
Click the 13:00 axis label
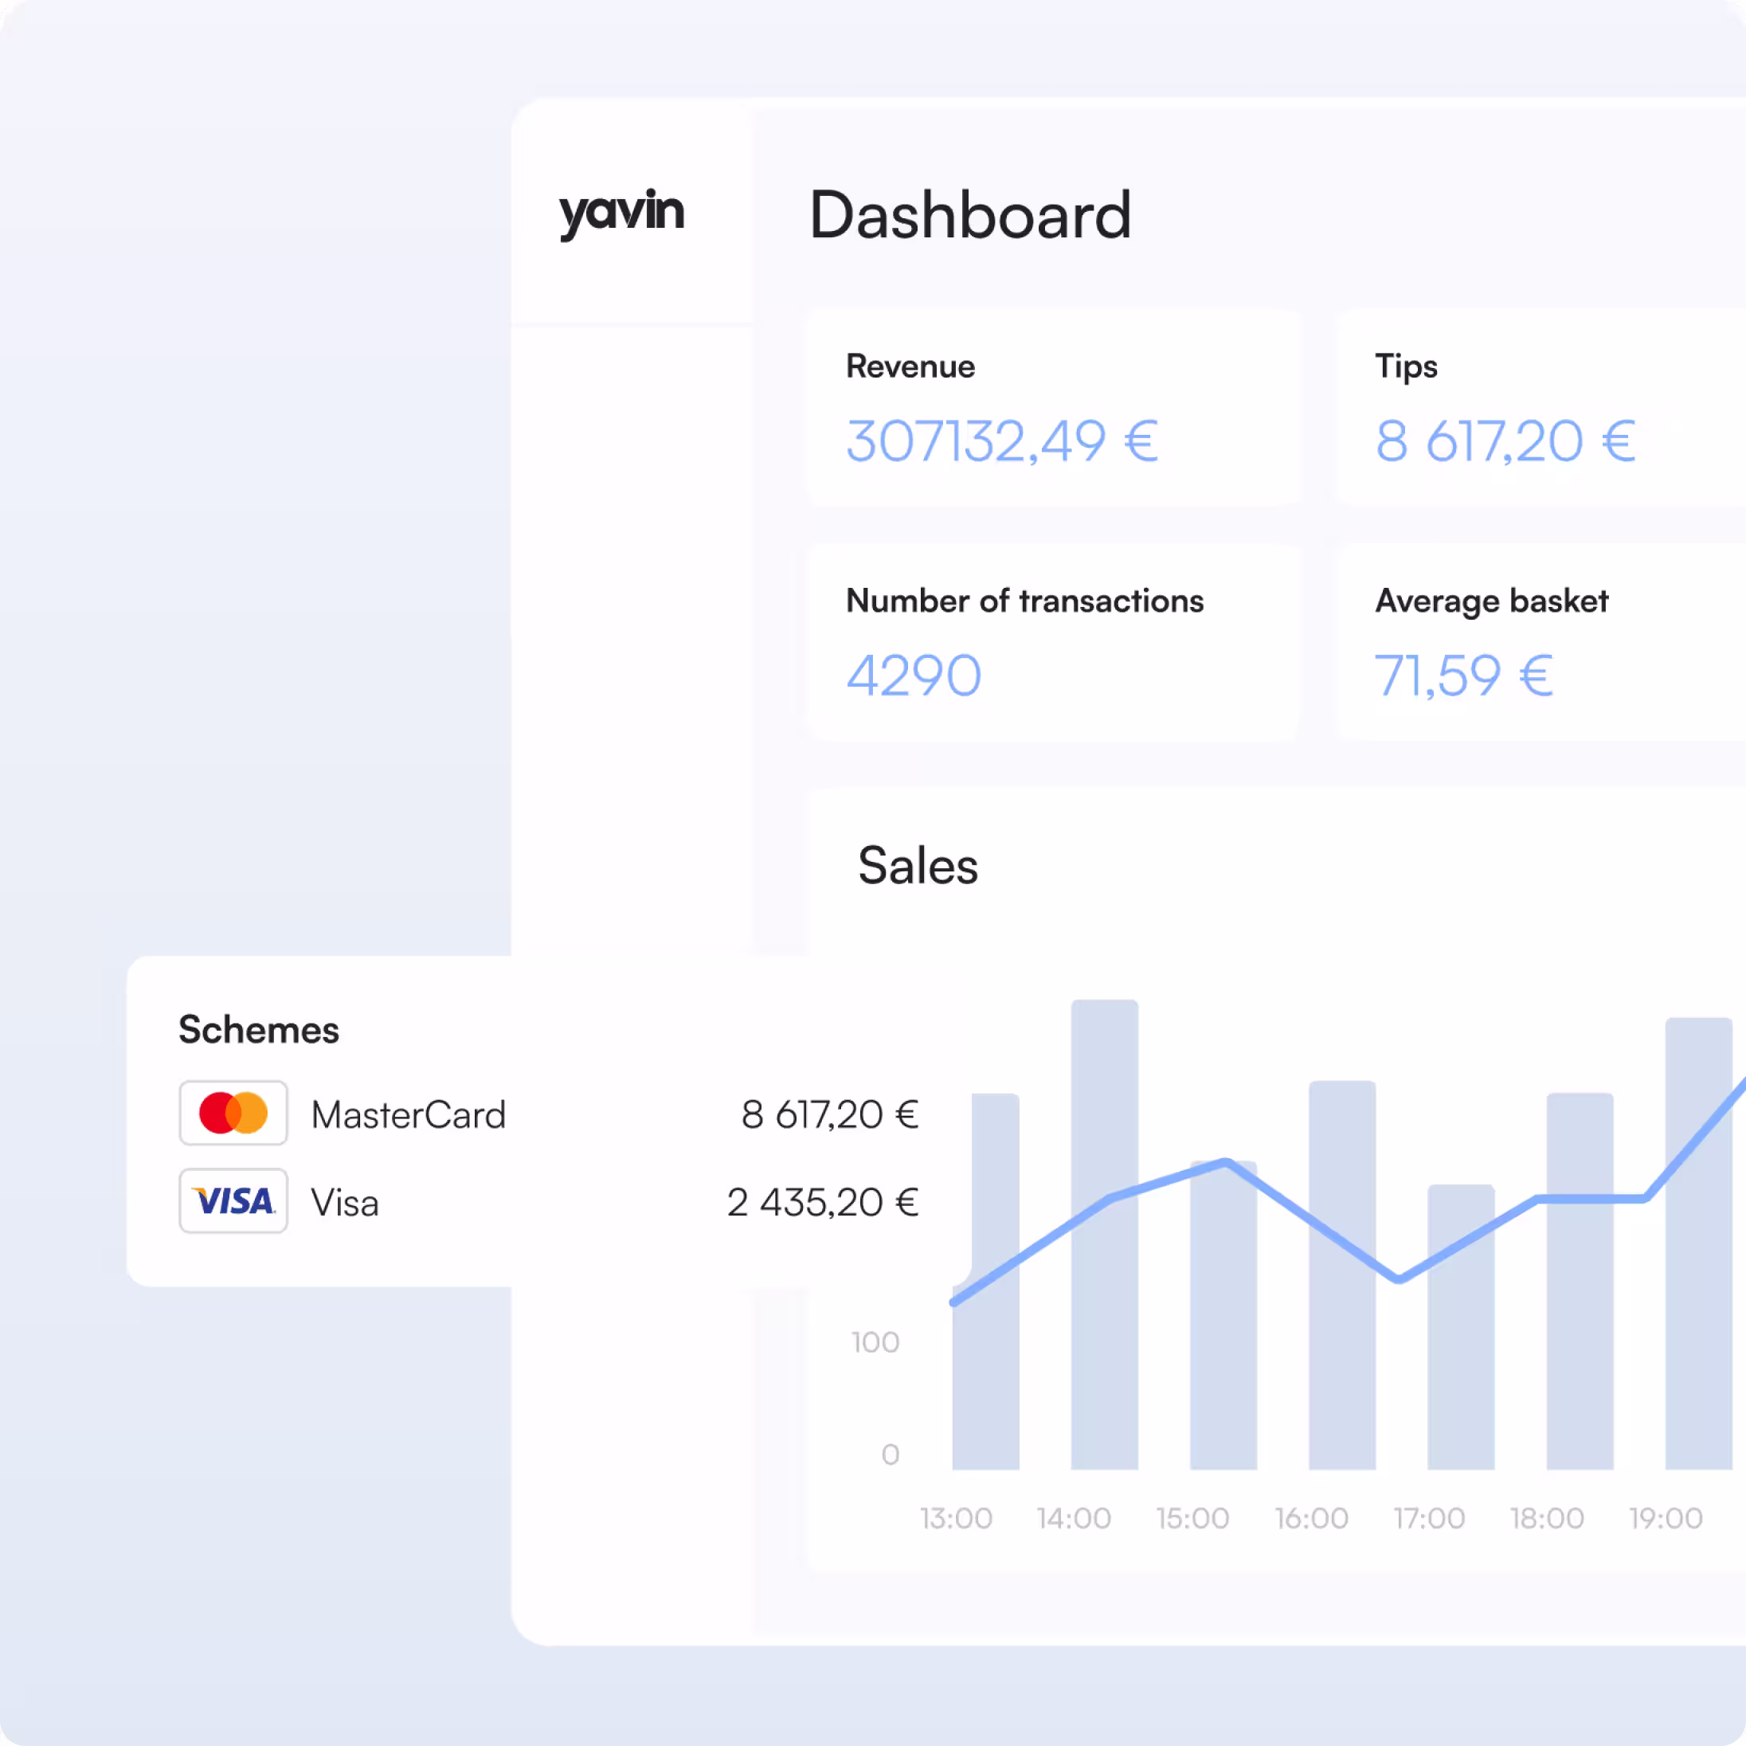[956, 1518]
